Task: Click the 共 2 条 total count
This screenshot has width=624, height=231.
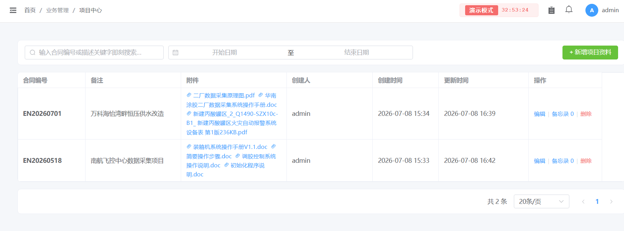Action: tap(497, 201)
